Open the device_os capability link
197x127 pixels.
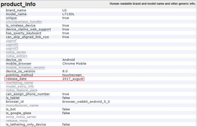point(14,60)
